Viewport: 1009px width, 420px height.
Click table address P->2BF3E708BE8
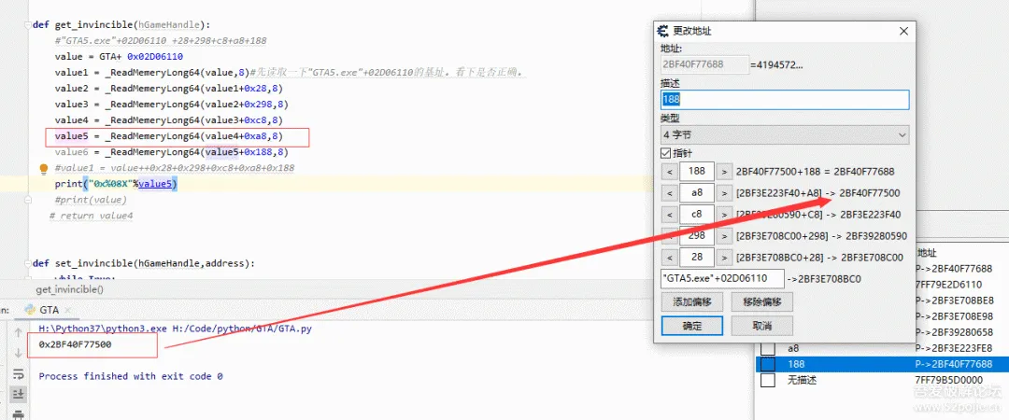(954, 301)
